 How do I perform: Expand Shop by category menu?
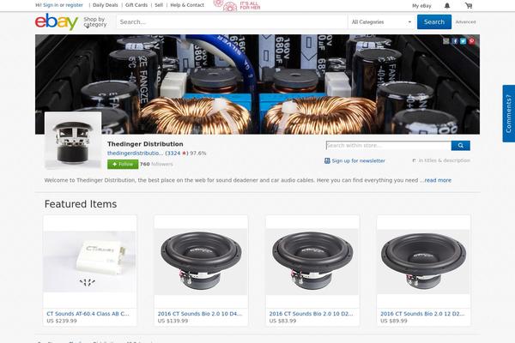(x=95, y=22)
